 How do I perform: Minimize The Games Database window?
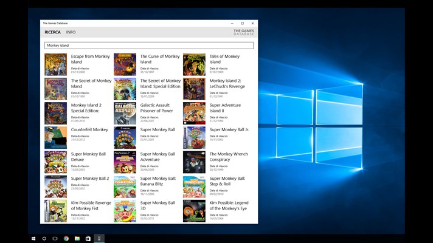pyautogui.click(x=232, y=24)
